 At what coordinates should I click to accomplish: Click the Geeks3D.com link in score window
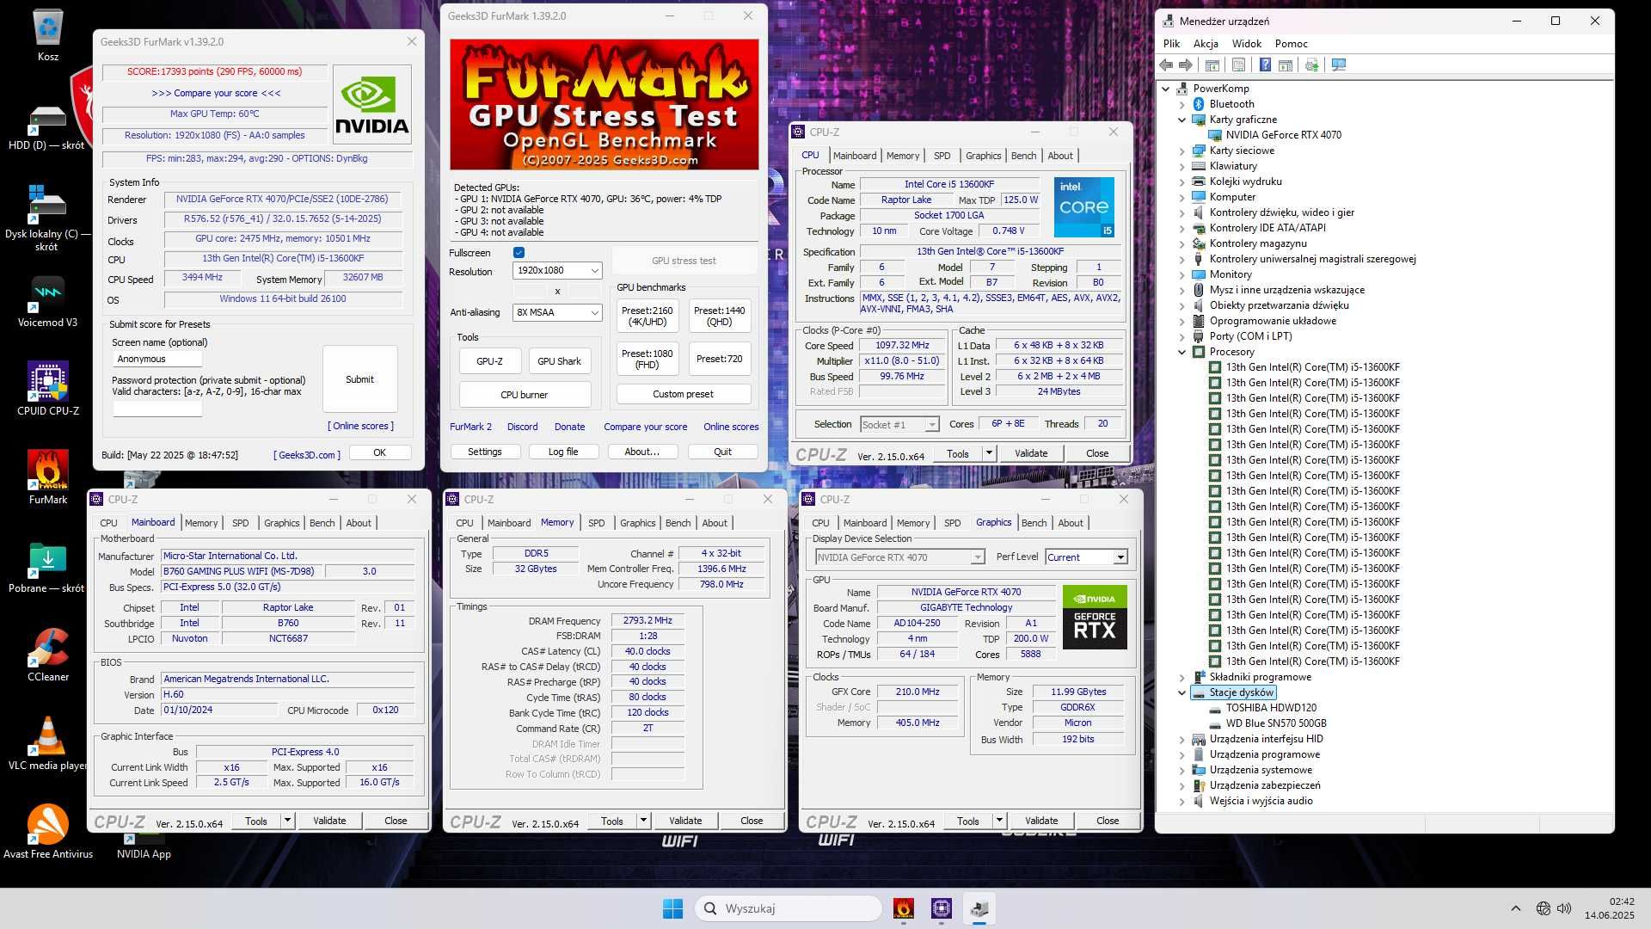(307, 455)
